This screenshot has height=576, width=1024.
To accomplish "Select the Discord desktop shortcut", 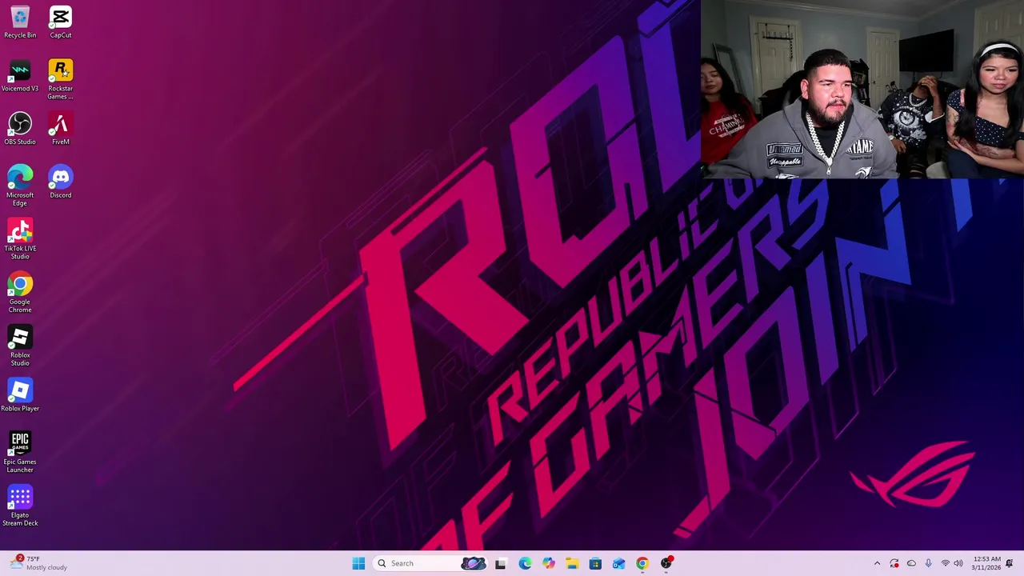I will 61,182.
